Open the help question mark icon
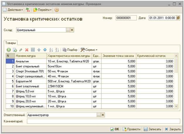The width and height of the screenshot is (184, 134). [57, 10]
